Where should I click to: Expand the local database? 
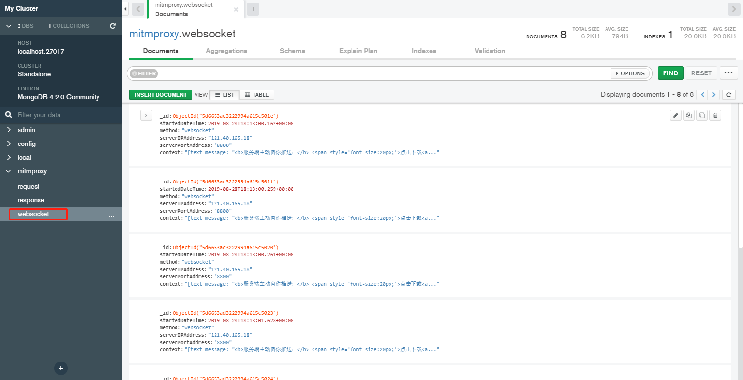coord(8,158)
